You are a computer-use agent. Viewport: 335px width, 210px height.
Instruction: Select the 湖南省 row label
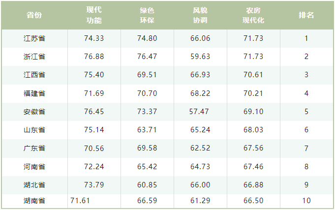[34, 201]
